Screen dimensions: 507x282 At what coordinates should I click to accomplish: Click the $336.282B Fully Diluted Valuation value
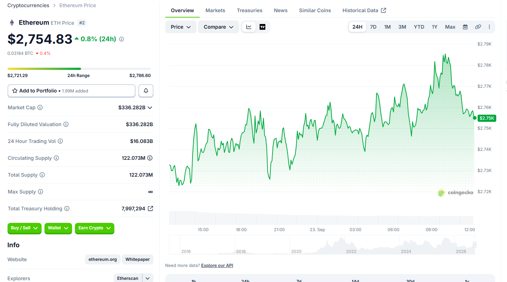point(139,124)
